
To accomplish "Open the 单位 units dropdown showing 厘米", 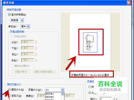I will pos(25,26).
